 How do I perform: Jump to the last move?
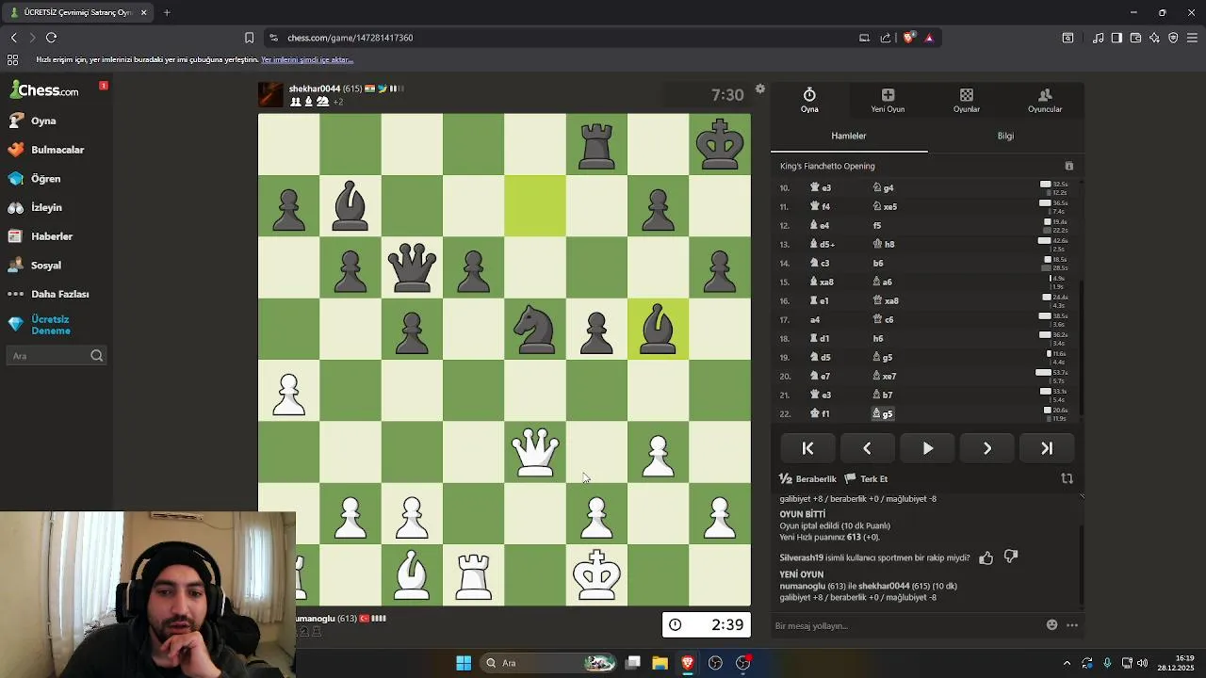pyautogui.click(x=1047, y=448)
